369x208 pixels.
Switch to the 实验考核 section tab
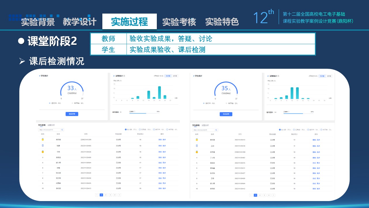tap(179, 22)
